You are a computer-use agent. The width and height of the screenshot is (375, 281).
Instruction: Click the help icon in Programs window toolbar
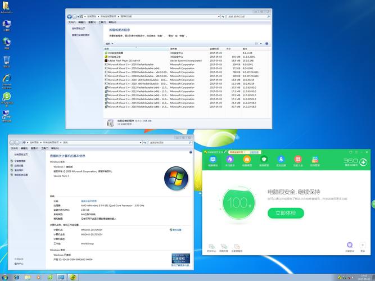[x=266, y=43]
